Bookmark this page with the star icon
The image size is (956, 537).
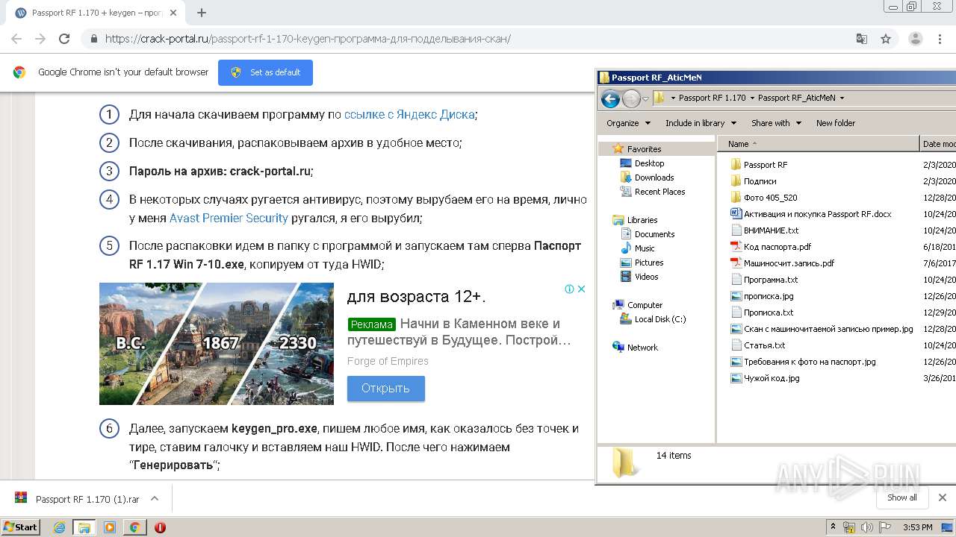(886, 39)
